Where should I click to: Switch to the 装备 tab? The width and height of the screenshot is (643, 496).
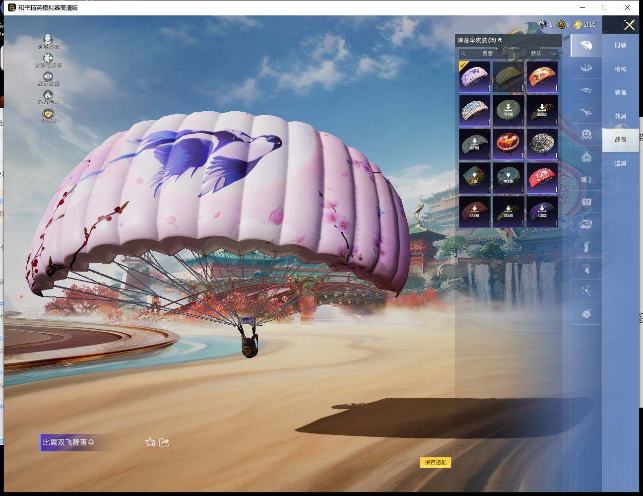pyautogui.click(x=621, y=92)
